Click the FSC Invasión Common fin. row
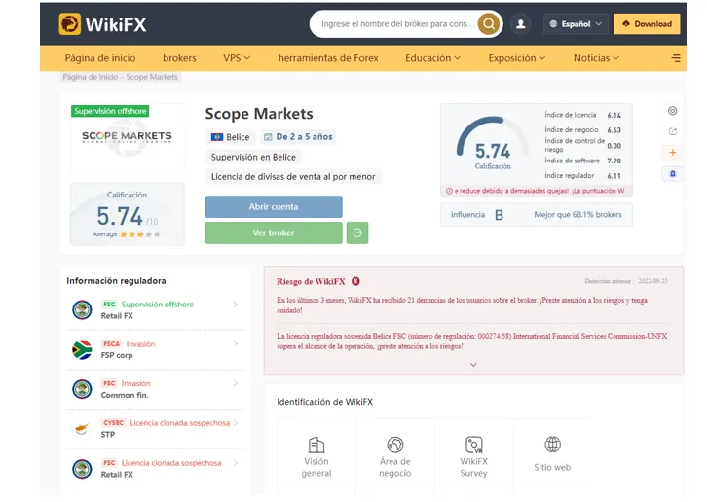This screenshot has width=707, height=502. (x=156, y=389)
